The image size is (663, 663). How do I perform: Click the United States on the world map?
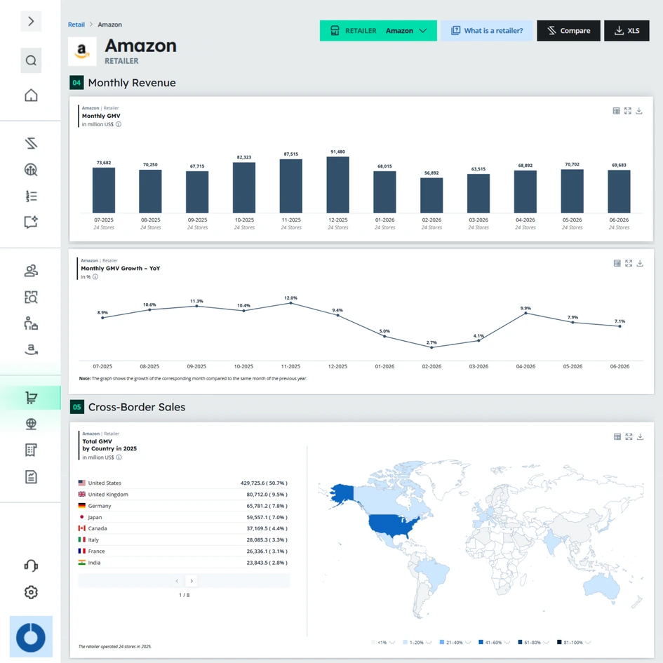tap(391, 524)
